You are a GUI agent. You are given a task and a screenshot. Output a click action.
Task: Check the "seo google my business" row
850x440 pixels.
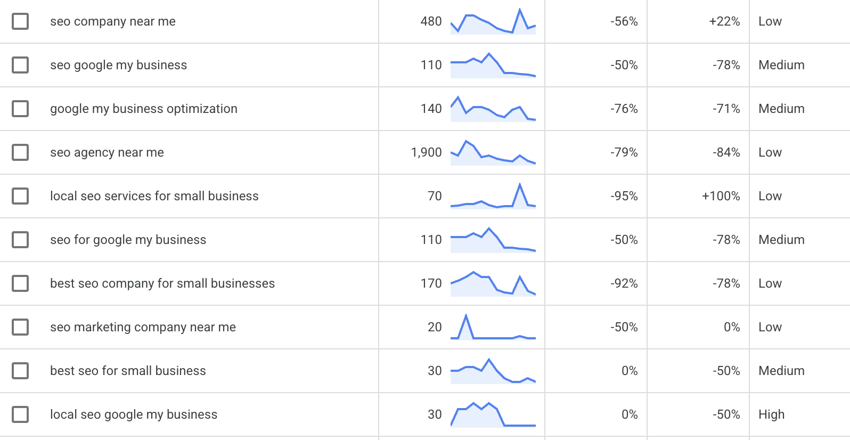point(20,65)
